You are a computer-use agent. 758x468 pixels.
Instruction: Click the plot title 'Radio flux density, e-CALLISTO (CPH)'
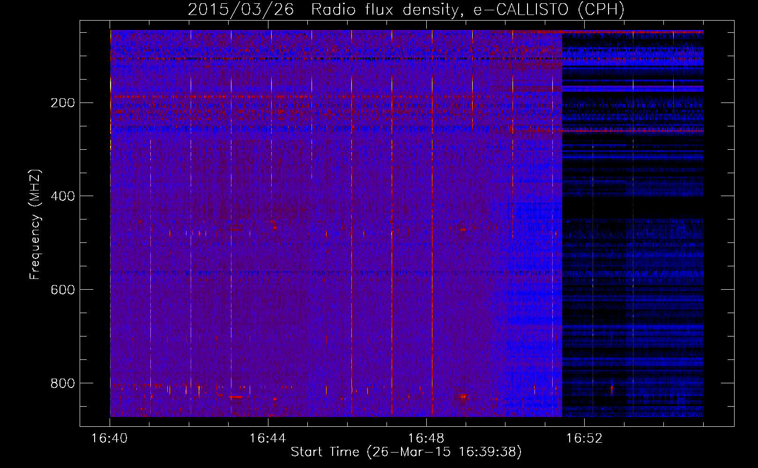point(468,9)
